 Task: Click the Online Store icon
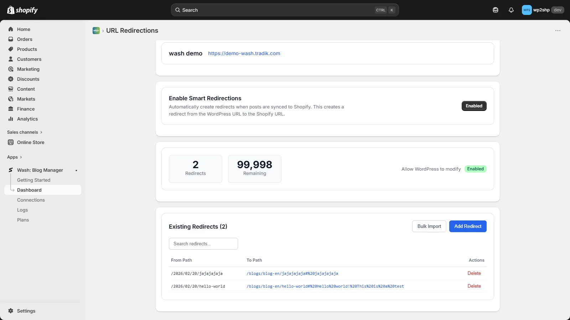click(11, 142)
